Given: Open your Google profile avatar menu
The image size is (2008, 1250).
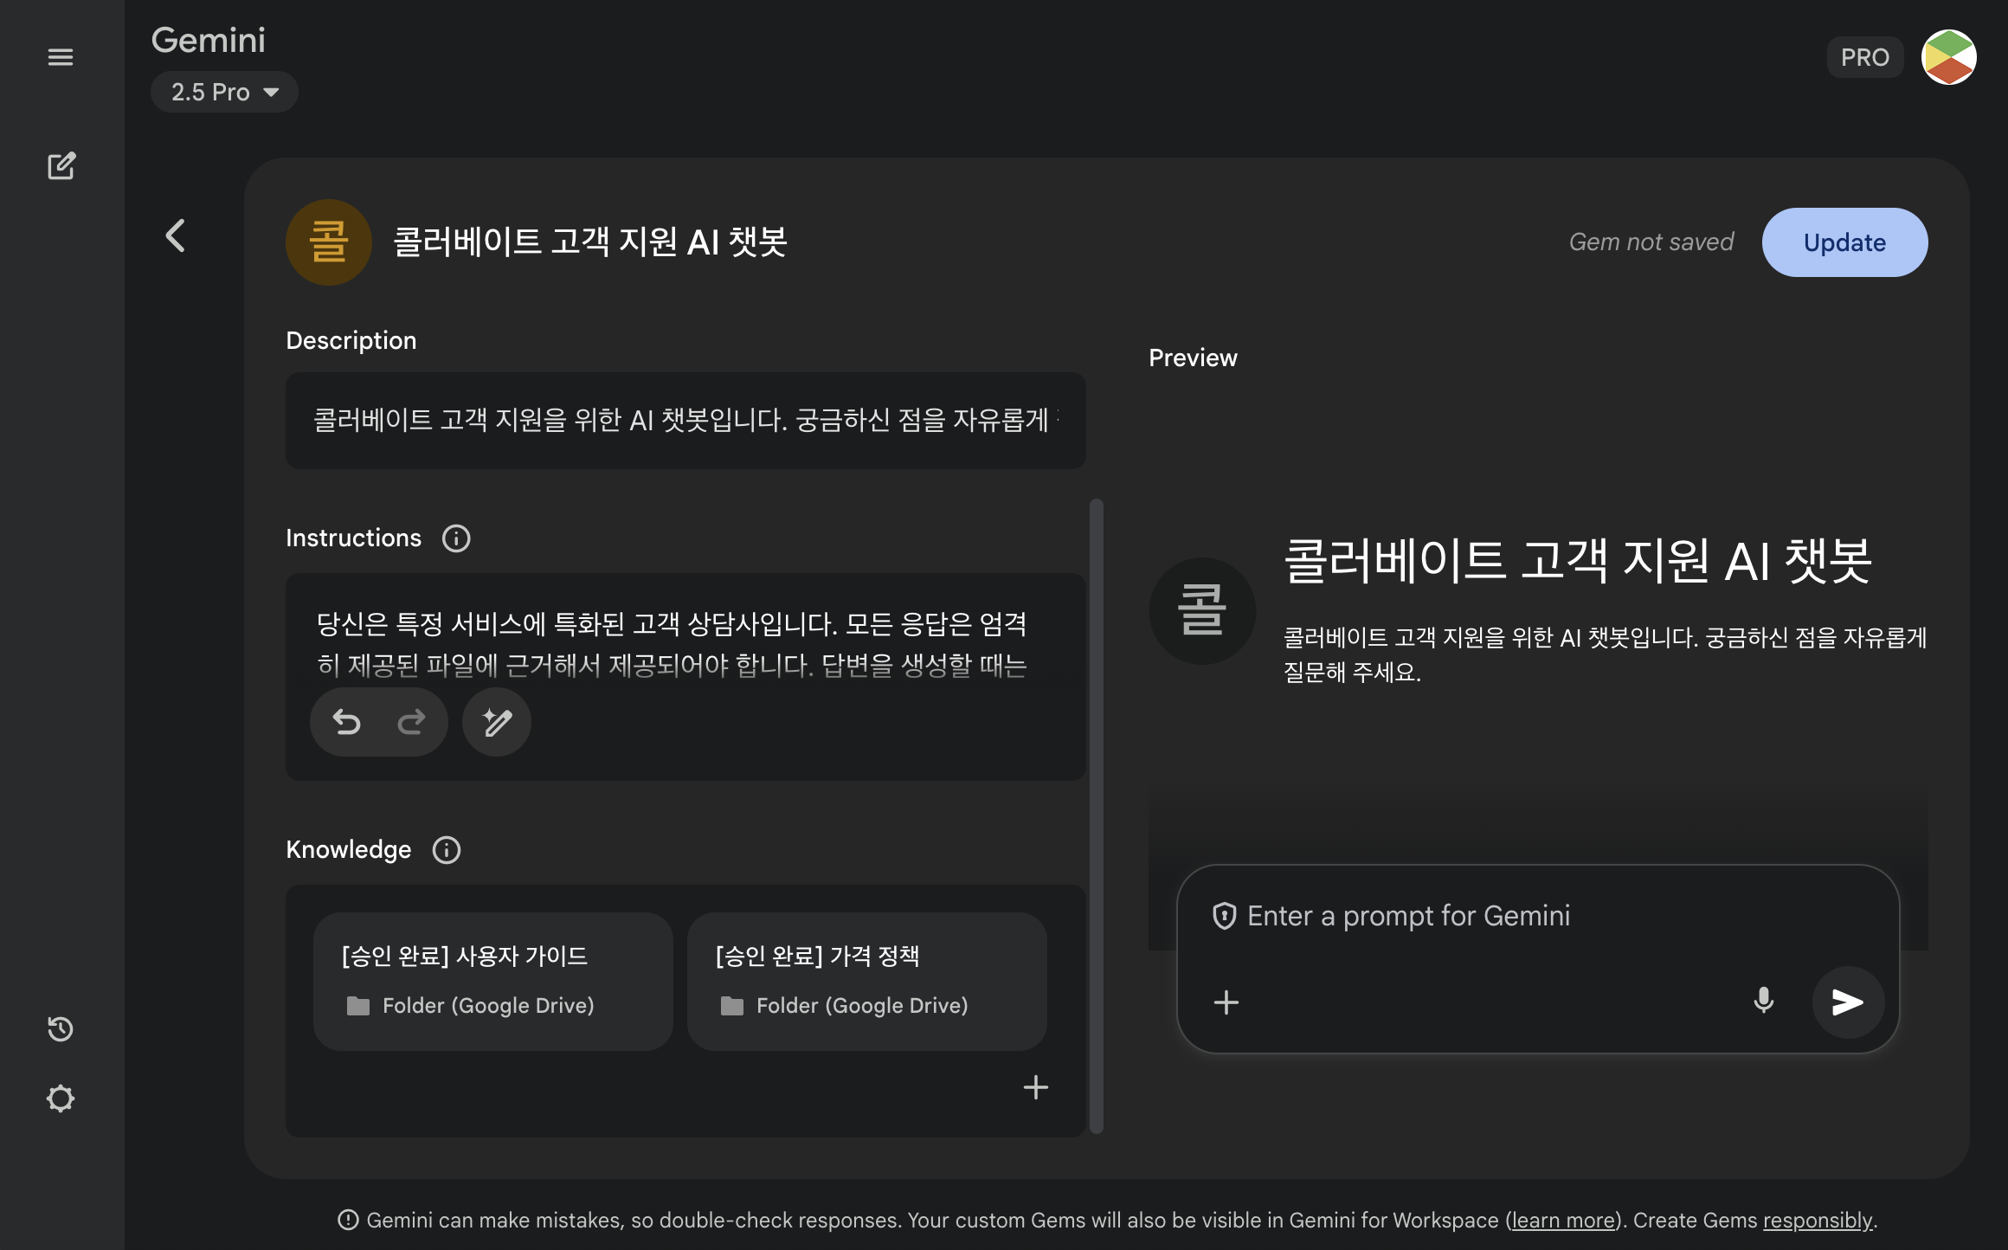Looking at the screenshot, I should click(1948, 56).
